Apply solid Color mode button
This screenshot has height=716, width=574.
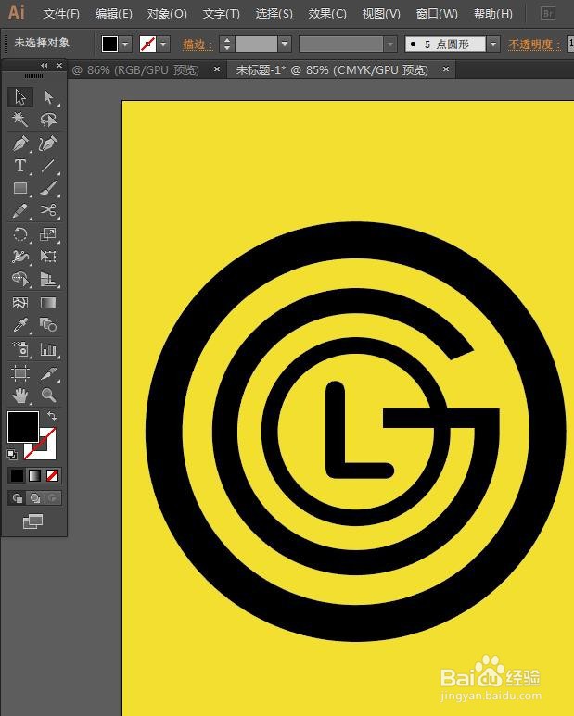pos(17,475)
